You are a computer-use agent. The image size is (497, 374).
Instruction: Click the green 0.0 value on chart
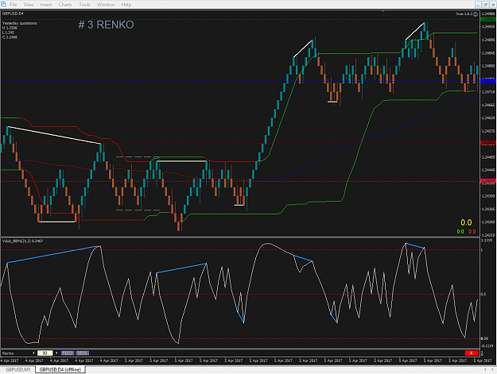point(460,232)
